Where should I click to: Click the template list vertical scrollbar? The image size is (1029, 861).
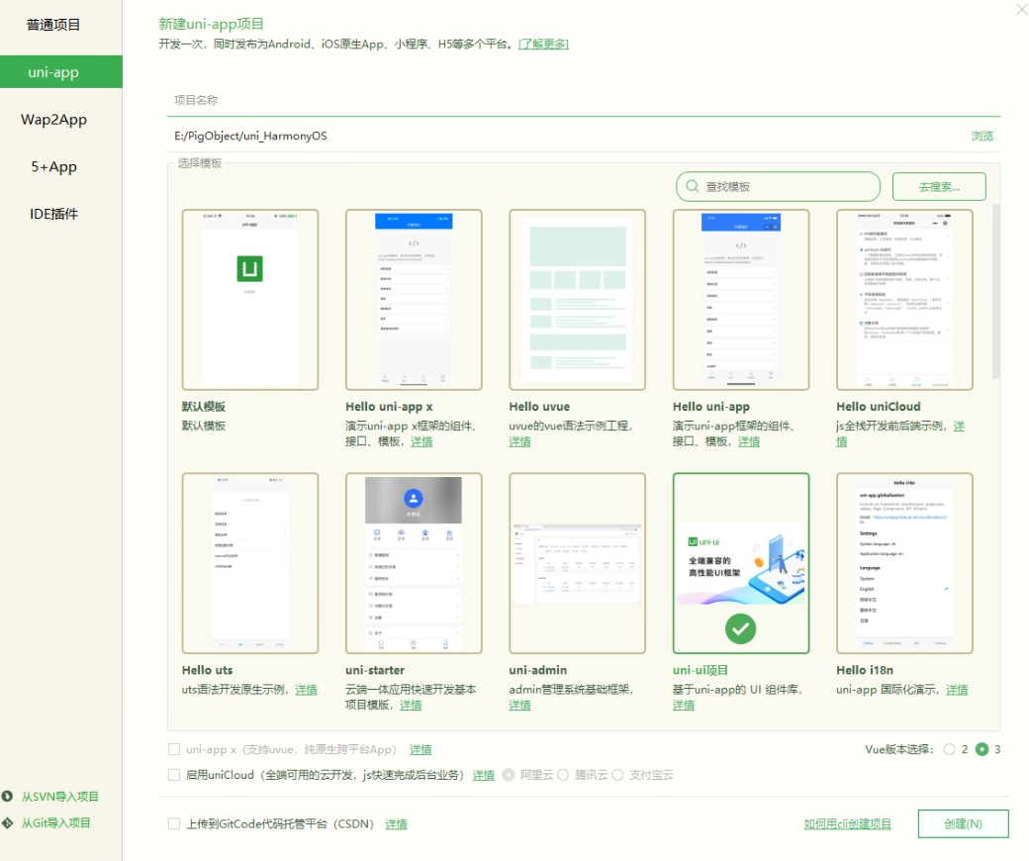click(x=995, y=292)
